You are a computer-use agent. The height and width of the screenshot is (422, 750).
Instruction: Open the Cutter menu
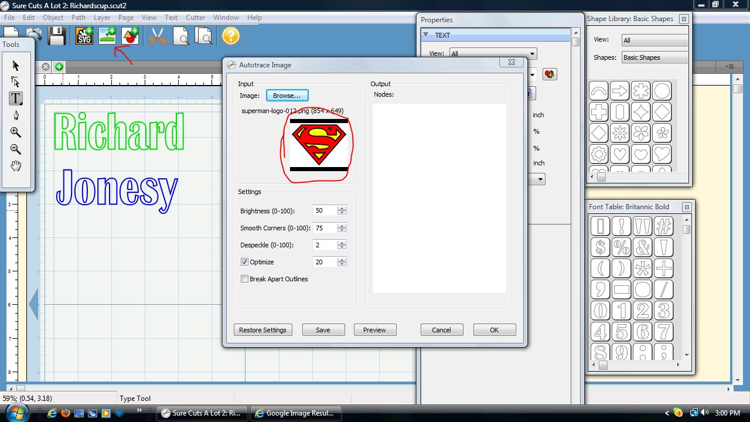pyautogui.click(x=196, y=18)
